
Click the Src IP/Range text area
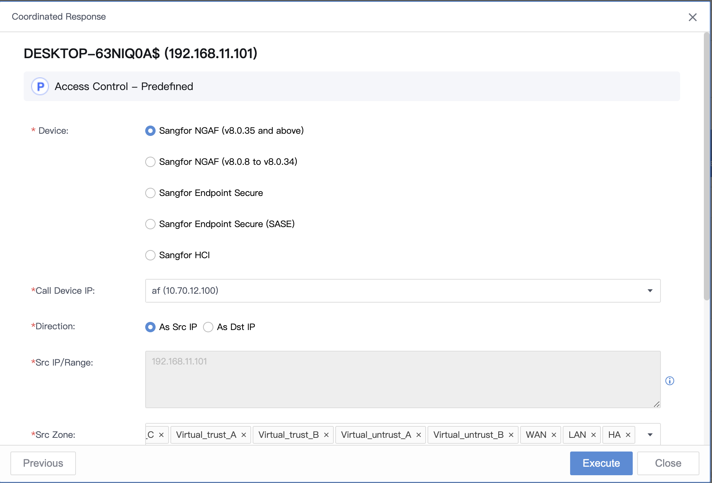403,379
